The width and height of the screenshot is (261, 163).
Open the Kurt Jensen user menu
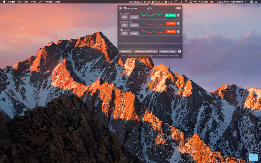237,2
